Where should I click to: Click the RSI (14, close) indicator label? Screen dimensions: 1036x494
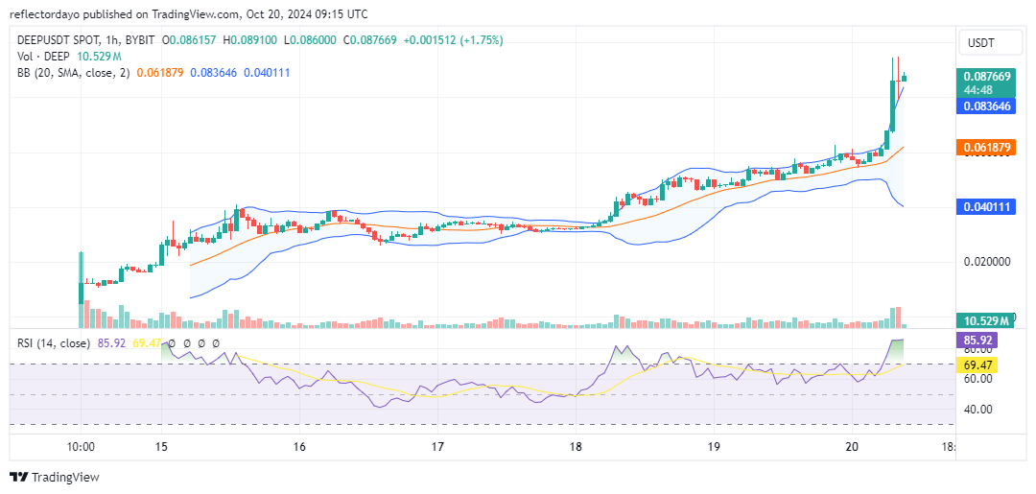click(x=53, y=343)
